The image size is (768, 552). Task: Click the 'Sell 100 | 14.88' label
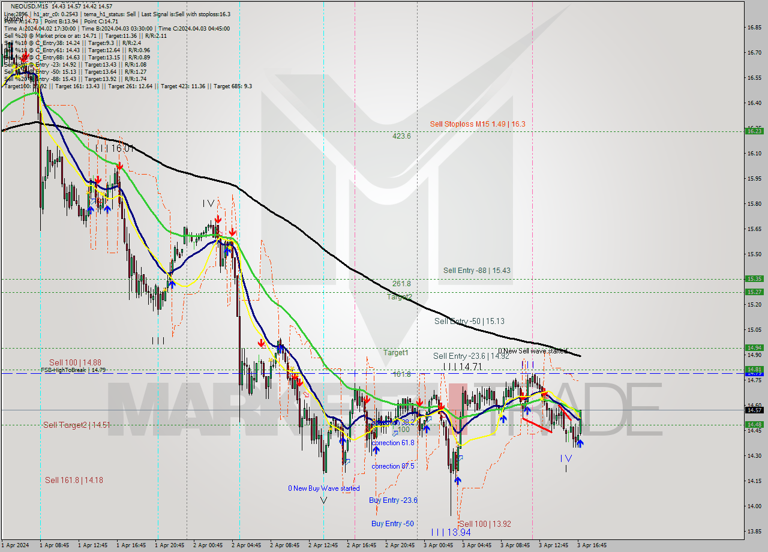point(75,362)
